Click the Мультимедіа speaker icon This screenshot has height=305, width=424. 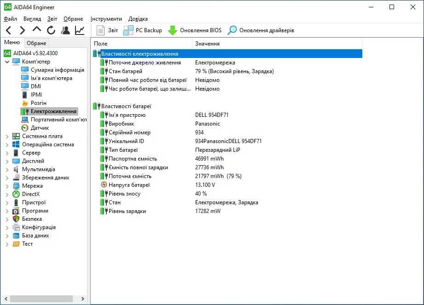pyautogui.click(x=16, y=169)
